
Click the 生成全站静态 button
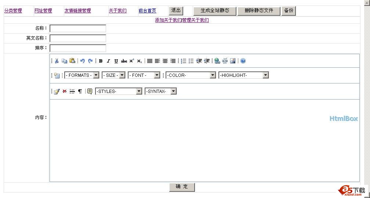tap(215, 11)
